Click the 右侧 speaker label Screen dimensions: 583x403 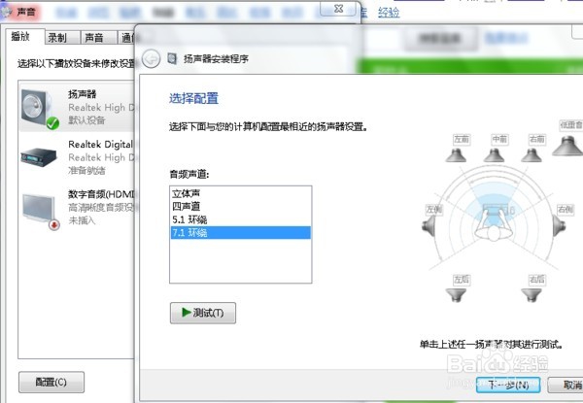(x=566, y=210)
